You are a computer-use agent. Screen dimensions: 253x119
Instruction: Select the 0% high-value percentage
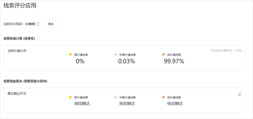[80, 61]
